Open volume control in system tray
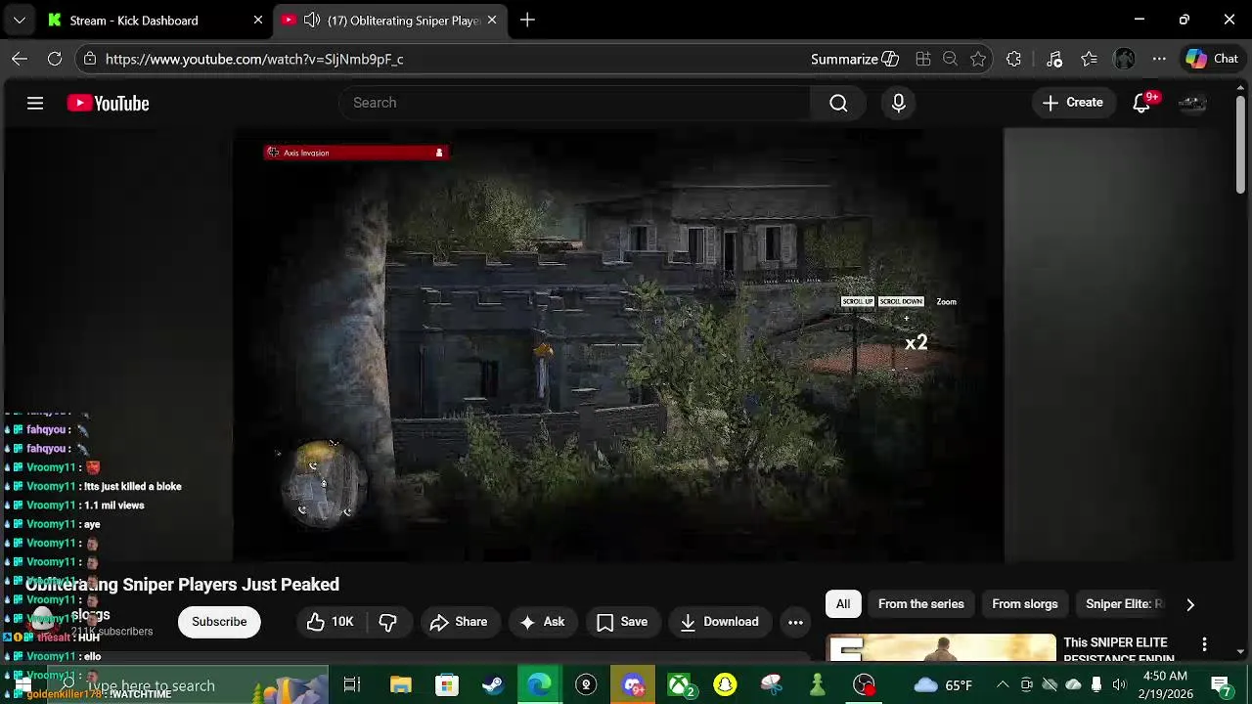Screen dimensions: 1252x704 pos(1119,684)
